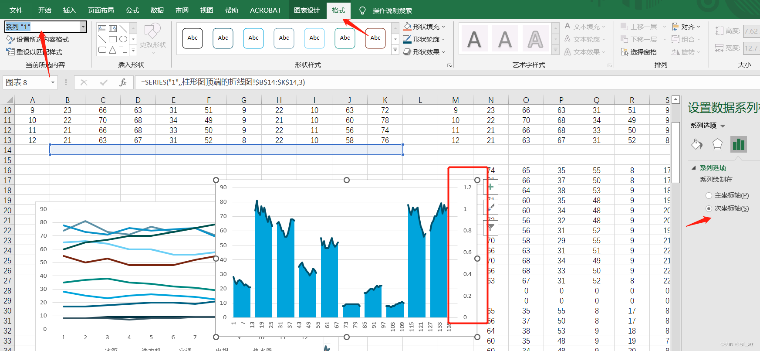Select the rectangle shape
The image size is (760, 351).
(x=113, y=39)
